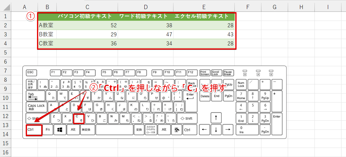Click the Print Screen key in keyboard image

coord(205,73)
